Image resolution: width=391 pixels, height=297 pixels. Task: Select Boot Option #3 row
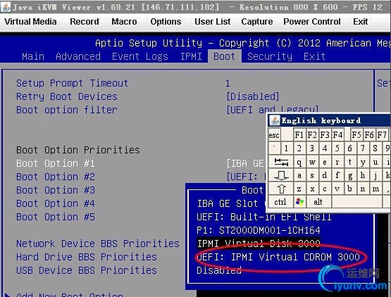[56, 190]
